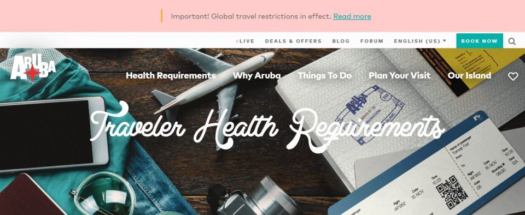Click the Book Now button
Image resolution: width=525 pixels, height=215 pixels.
(480, 41)
